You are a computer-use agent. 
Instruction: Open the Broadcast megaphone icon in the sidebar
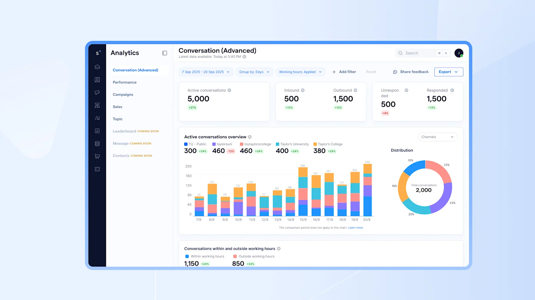97,92
